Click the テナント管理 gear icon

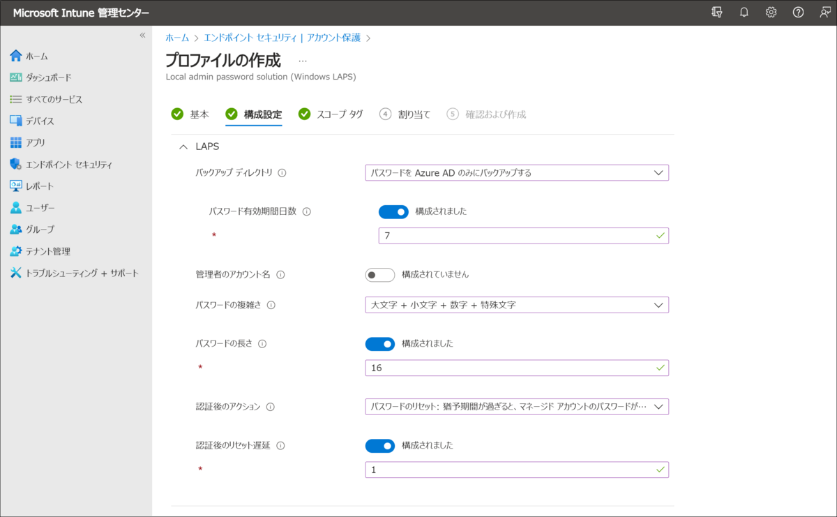coord(16,251)
